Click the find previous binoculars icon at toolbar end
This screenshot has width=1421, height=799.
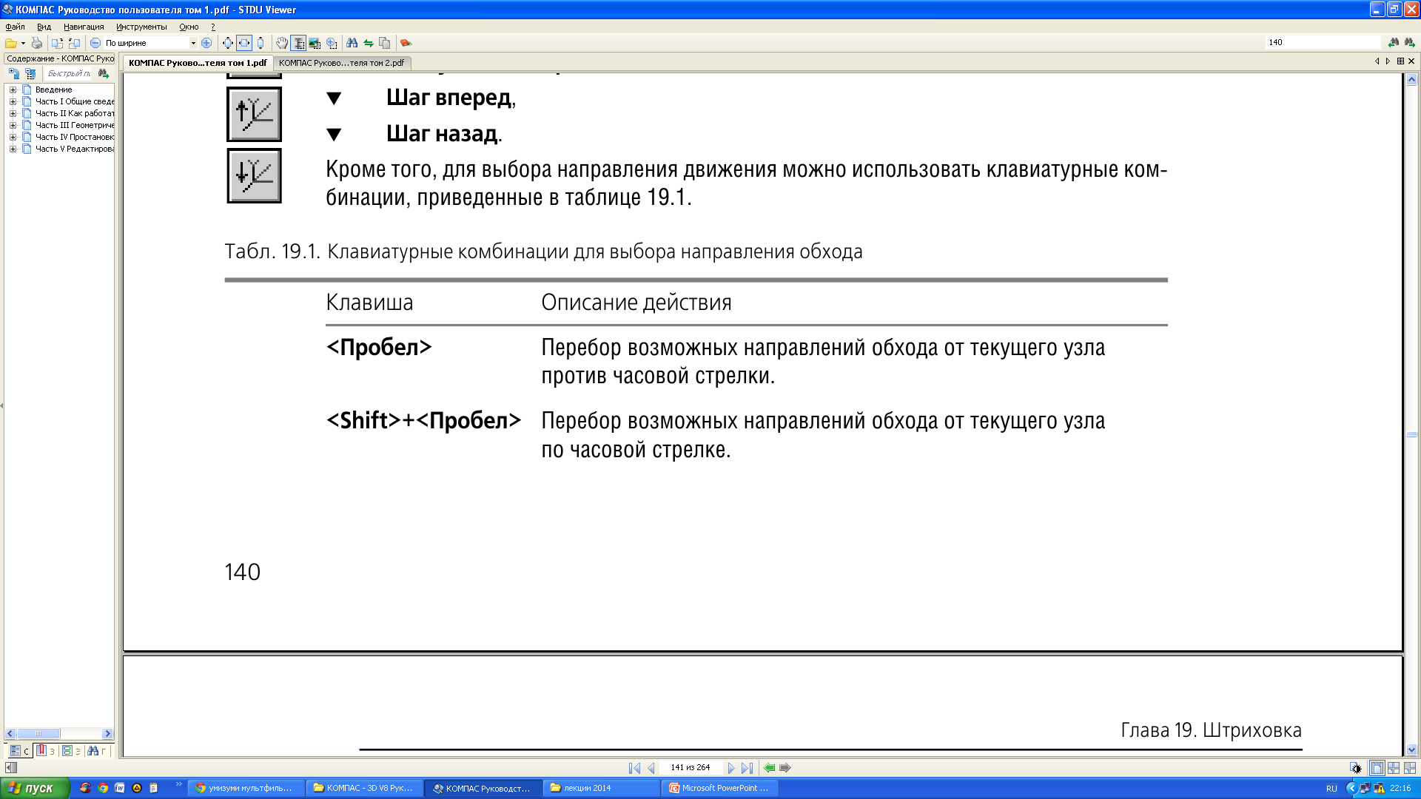(x=1410, y=42)
